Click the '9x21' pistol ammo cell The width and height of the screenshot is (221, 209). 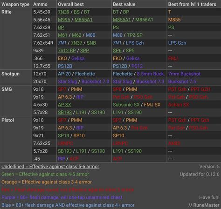tap(38, 135)
